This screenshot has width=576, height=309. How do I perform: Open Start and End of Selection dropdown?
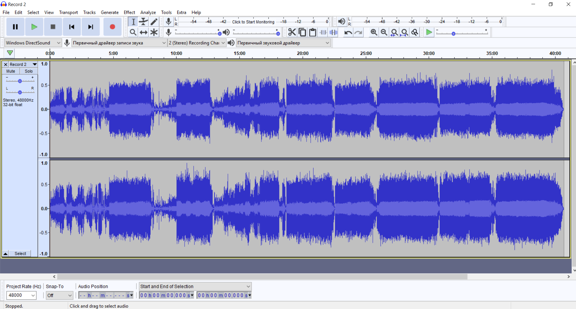pyautogui.click(x=195, y=286)
